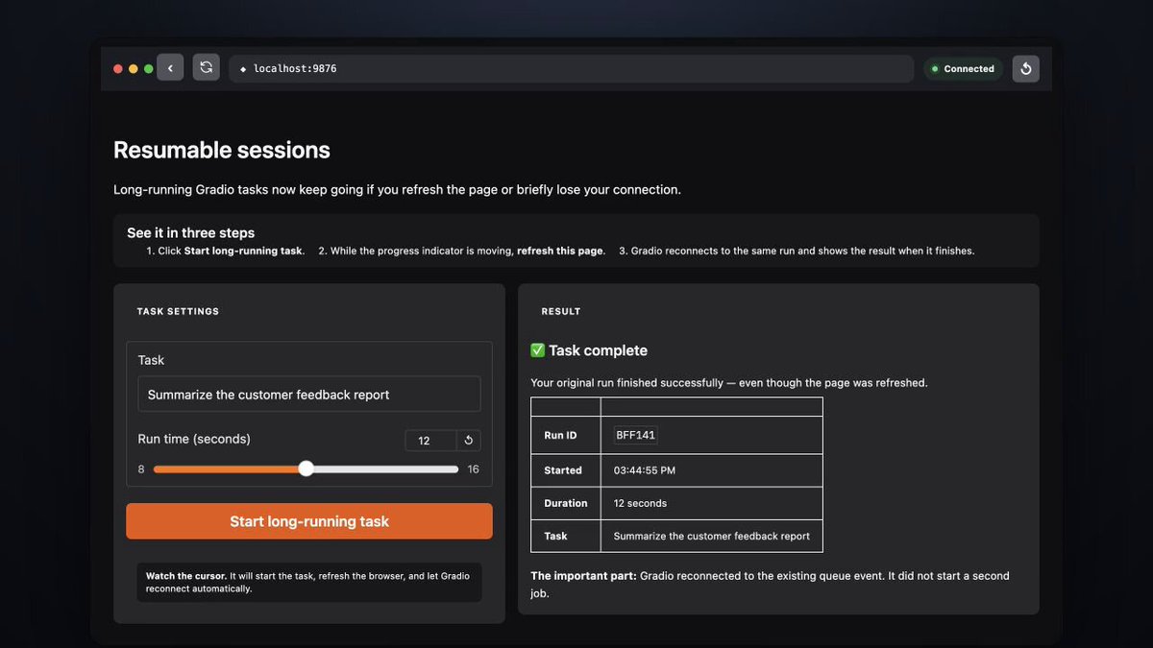Close the window with the red button
The width and height of the screenshot is (1153, 648).
click(118, 69)
